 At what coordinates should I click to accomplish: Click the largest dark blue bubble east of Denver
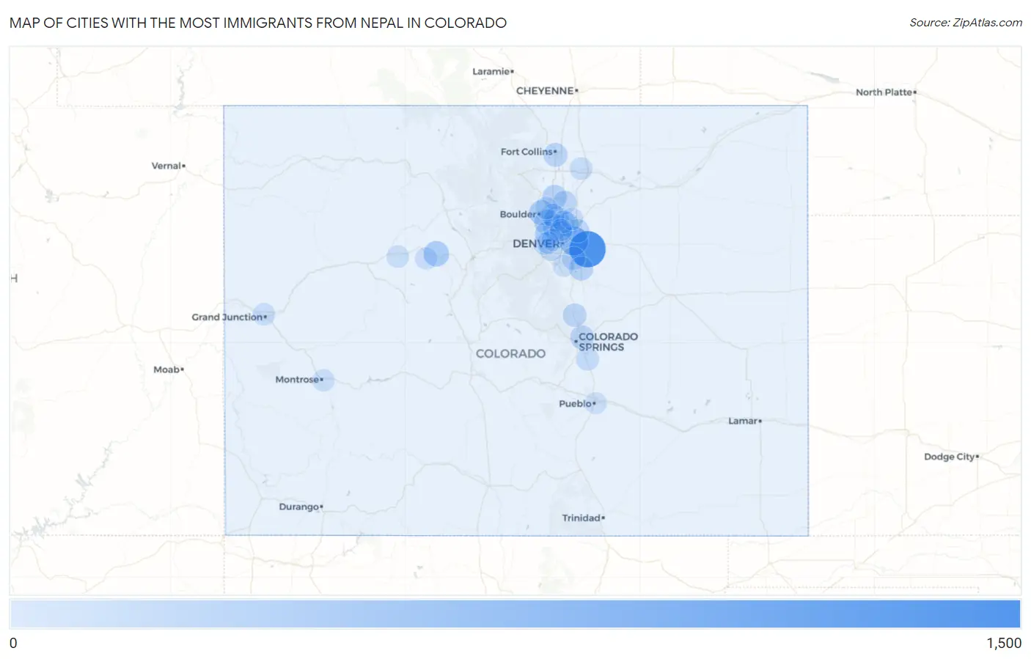pos(587,249)
